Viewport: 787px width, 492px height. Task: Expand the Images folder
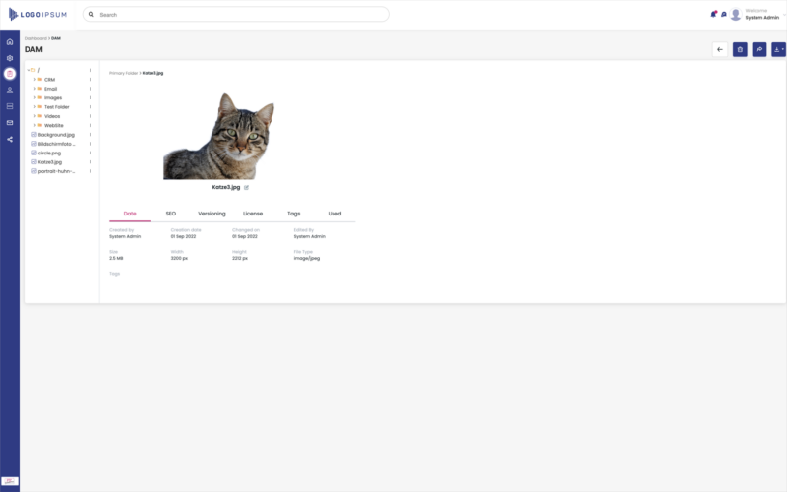click(34, 97)
